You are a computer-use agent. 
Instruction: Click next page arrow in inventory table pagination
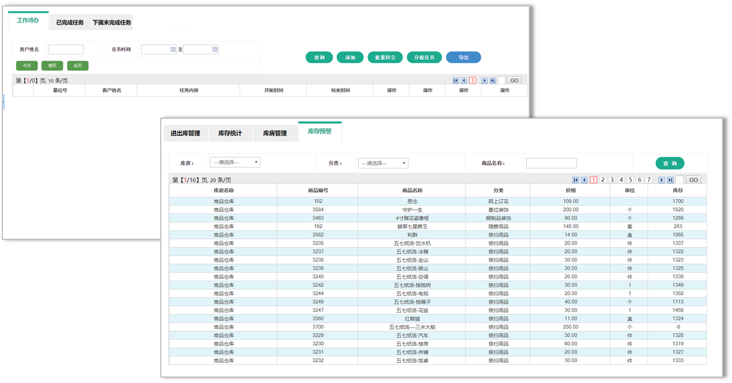coord(662,180)
